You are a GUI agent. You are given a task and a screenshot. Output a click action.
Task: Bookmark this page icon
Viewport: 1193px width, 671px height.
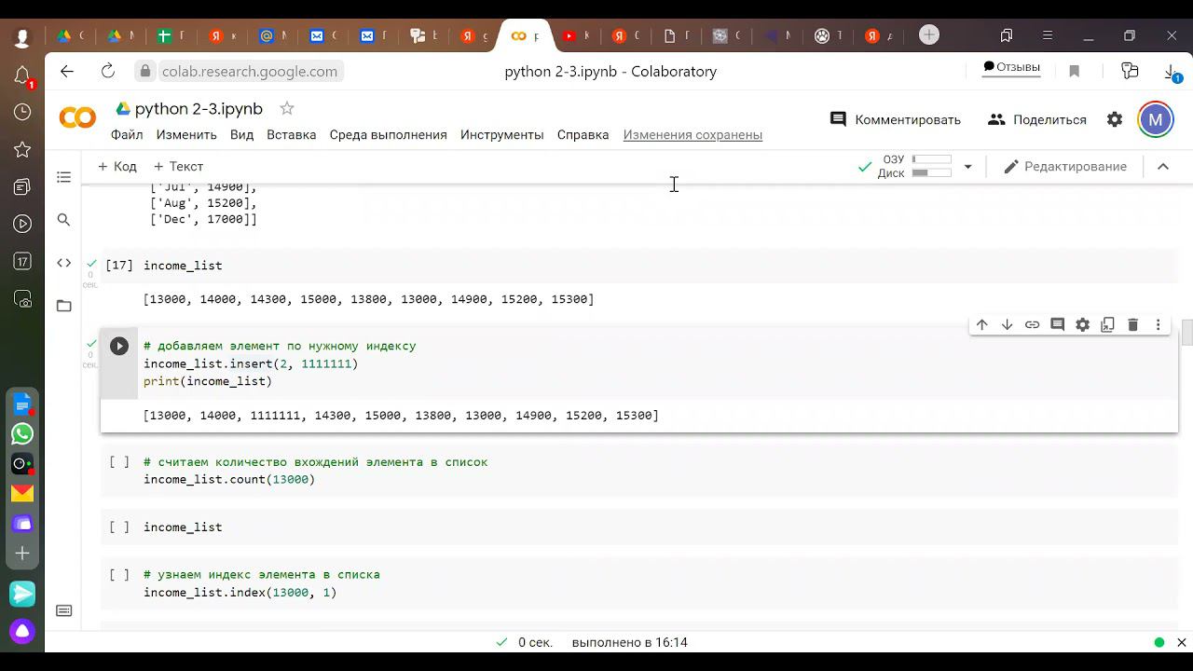pyautogui.click(x=1074, y=71)
